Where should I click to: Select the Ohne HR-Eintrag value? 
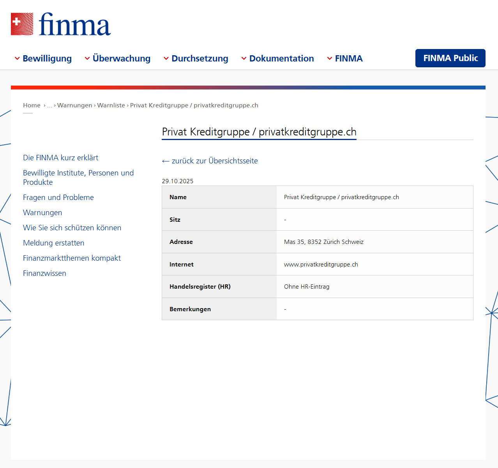point(307,287)
